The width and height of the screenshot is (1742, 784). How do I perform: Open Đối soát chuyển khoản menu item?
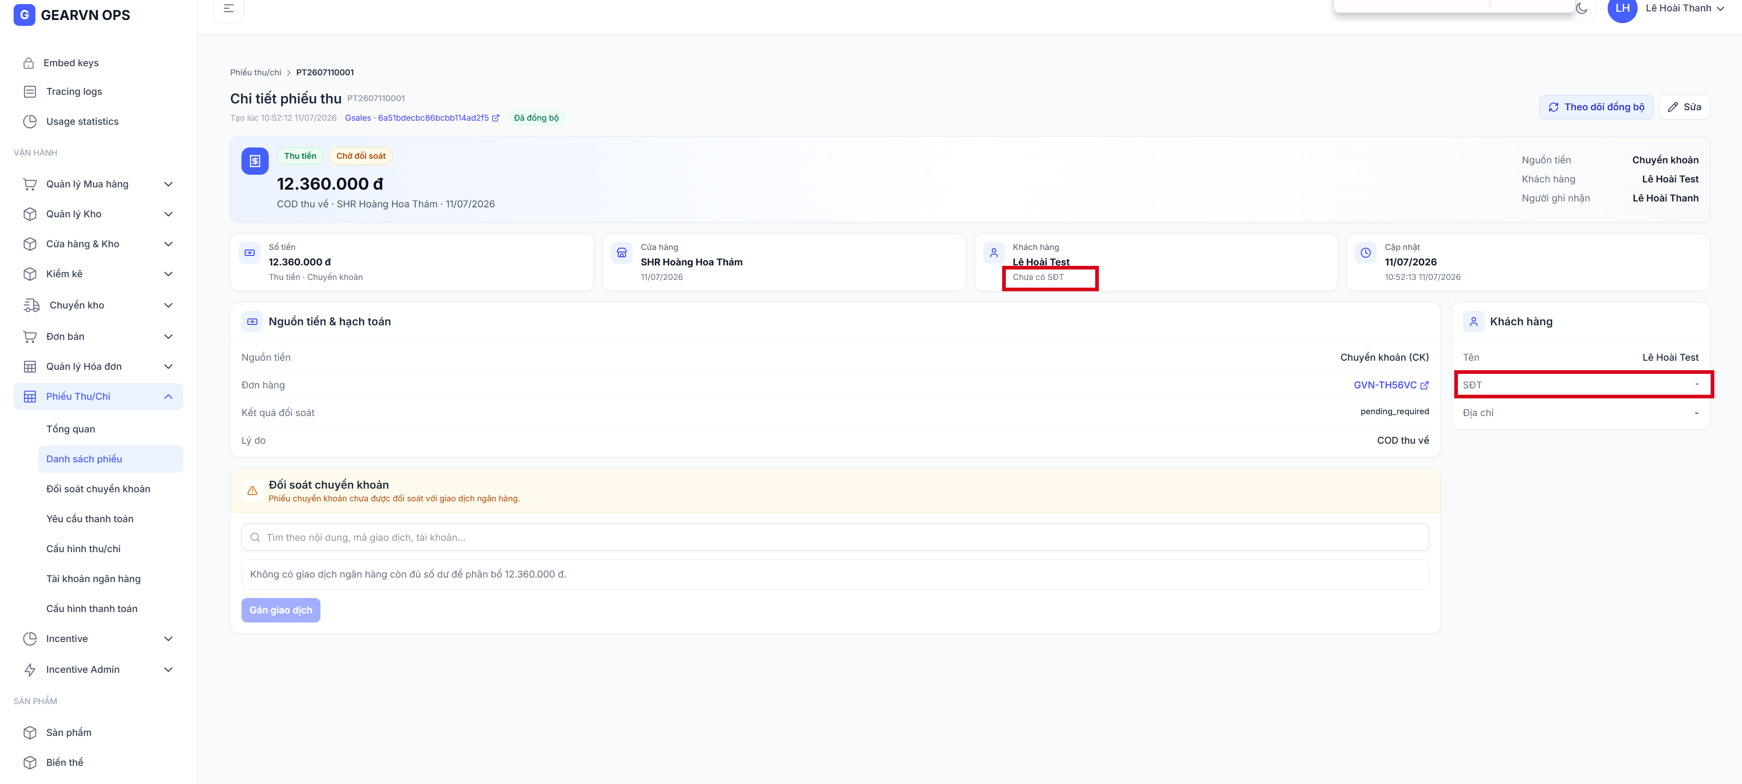(98, 489)
